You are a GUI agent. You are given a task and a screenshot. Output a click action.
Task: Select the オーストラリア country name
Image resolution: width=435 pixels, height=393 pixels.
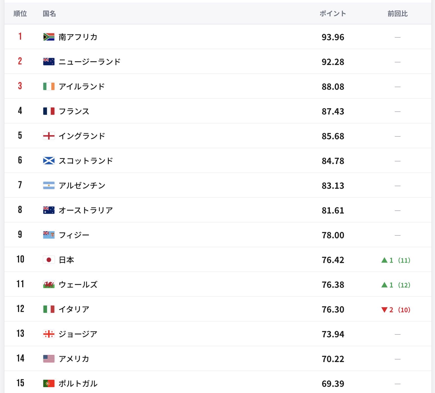(86, 210)
